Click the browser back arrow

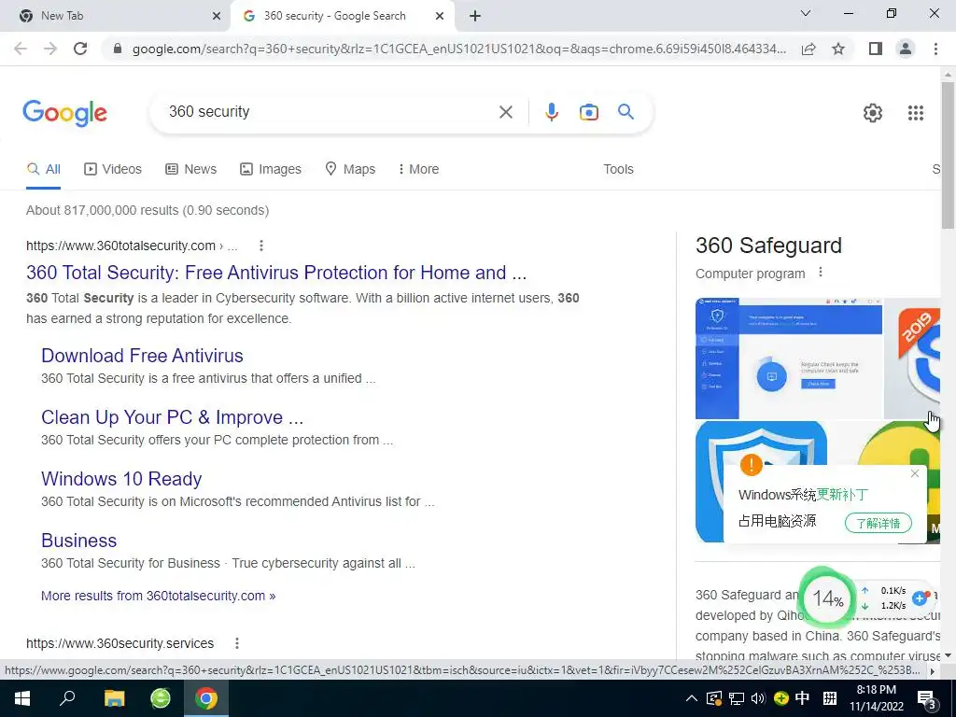[x=21, y=49]
